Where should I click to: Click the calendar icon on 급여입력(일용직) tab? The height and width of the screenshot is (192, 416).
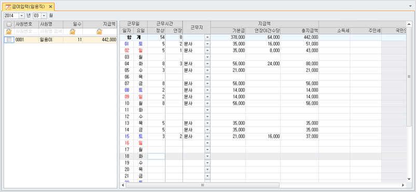pos(8,6)
